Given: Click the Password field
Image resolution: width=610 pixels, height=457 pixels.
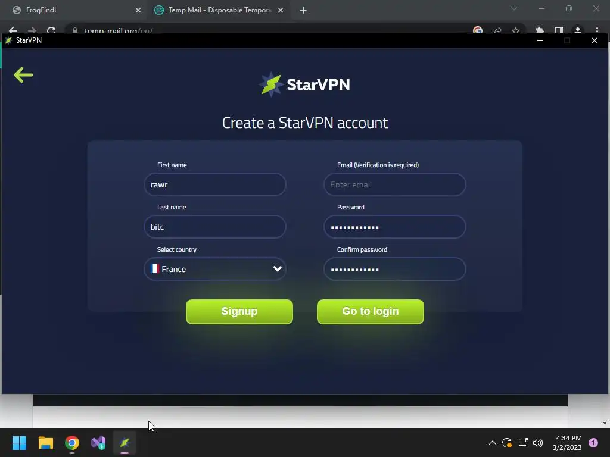Looking at the screenshot, I should pyautogui.click(x=394, y=227).
